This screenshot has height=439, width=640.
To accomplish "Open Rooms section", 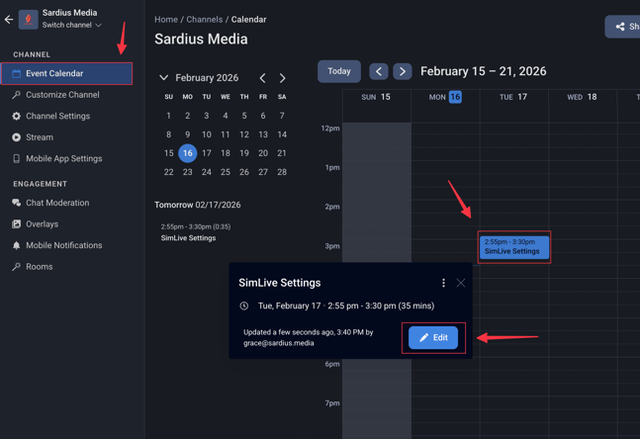I will pos(39,267).
